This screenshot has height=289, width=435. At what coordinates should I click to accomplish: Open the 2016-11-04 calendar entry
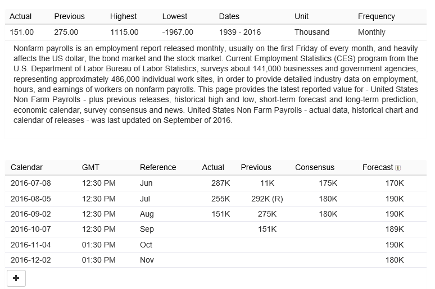(x=30, y=245)
